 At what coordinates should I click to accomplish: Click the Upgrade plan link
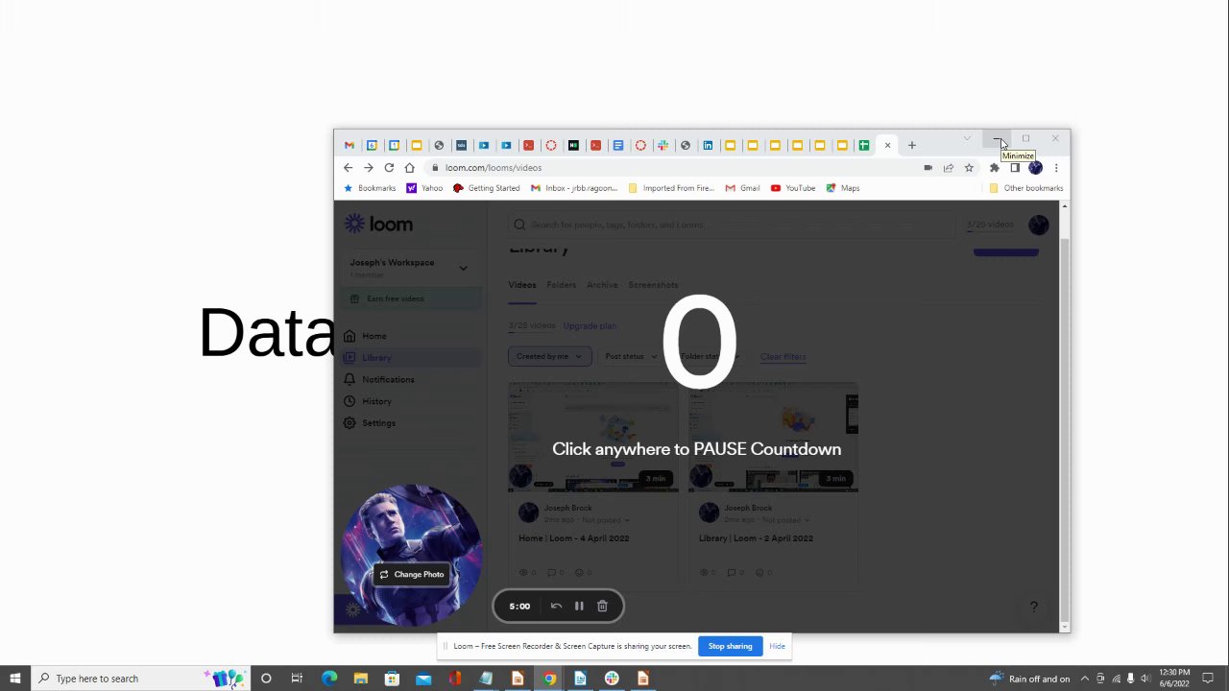pos(590,326)
